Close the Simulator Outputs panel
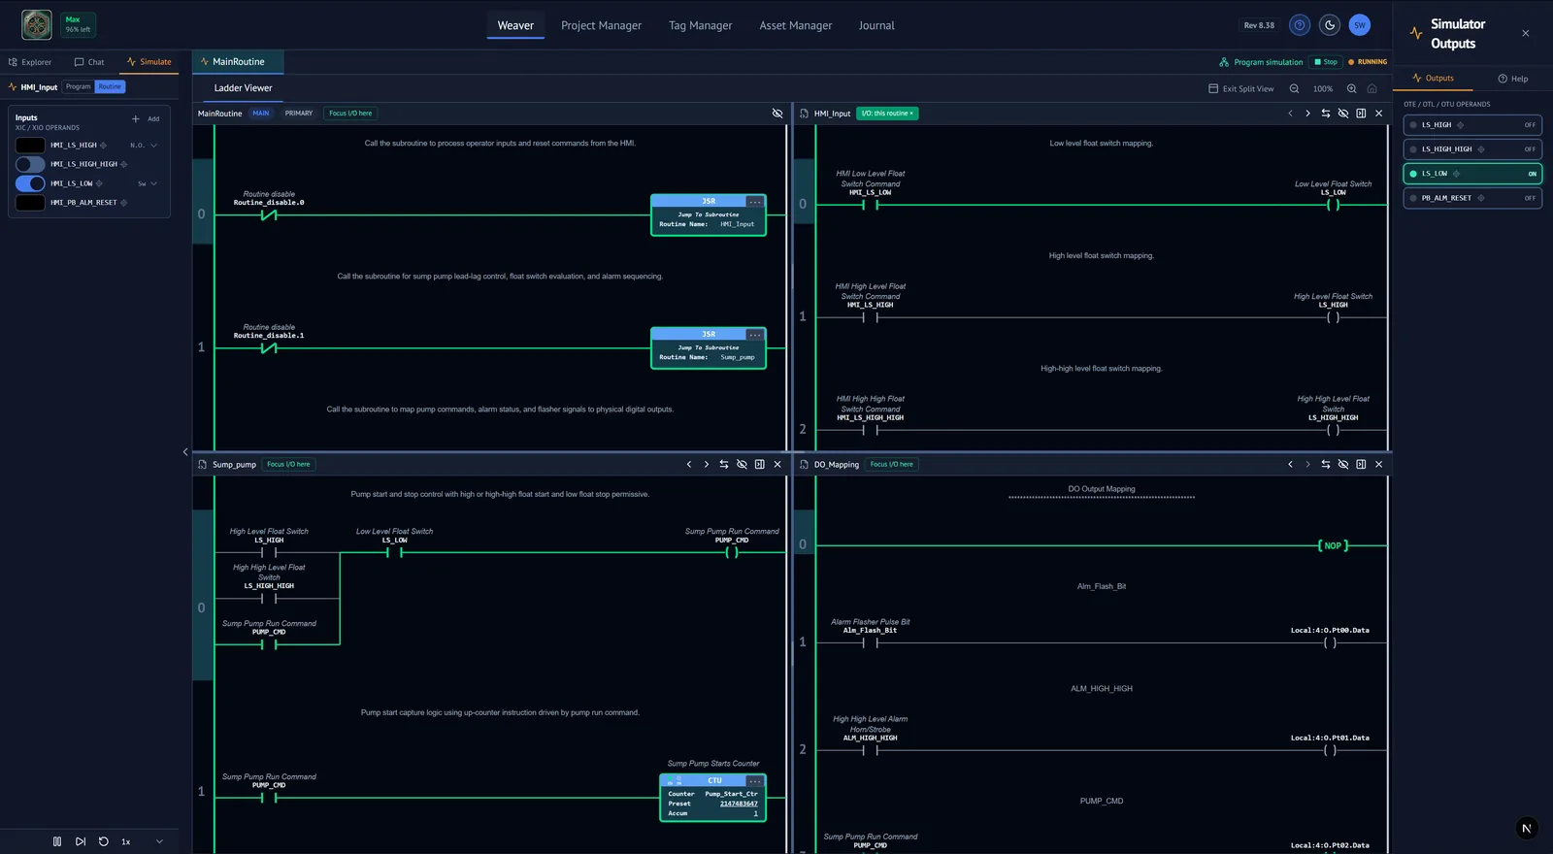1553x854 pixels. click(x=1526, y=33)
